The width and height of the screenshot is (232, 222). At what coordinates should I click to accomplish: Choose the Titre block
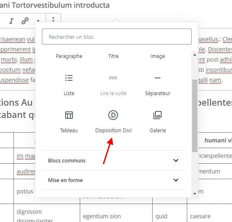click(x=113, y=56)
